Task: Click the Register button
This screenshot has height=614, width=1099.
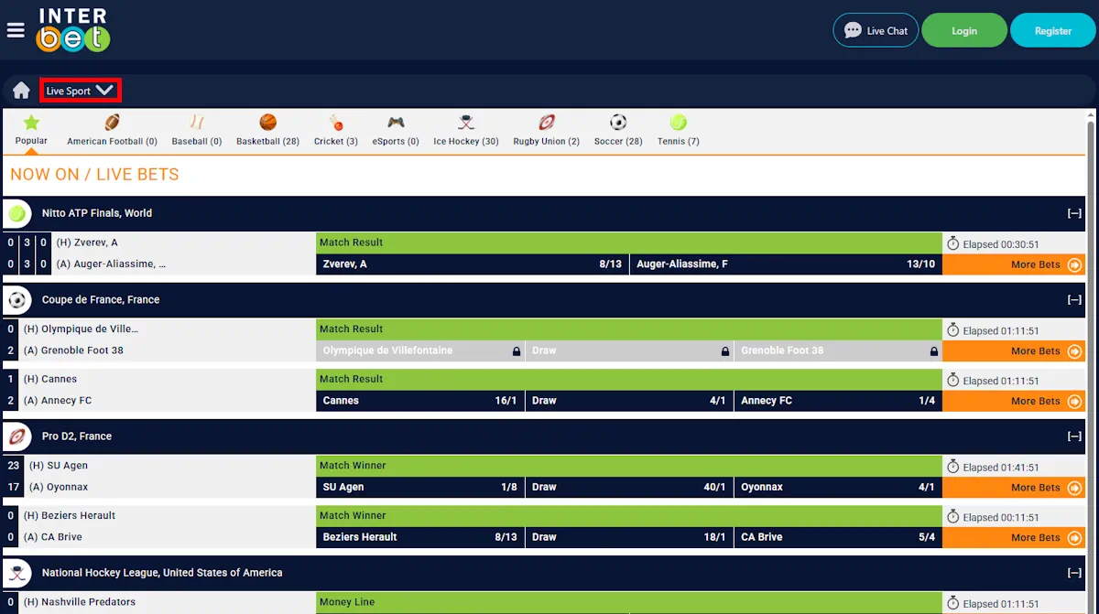Action: click(x=1051, y=30)
